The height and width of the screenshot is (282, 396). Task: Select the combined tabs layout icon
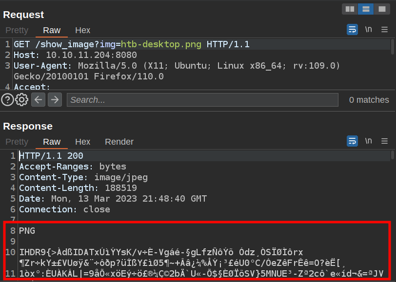coord(381,9)
